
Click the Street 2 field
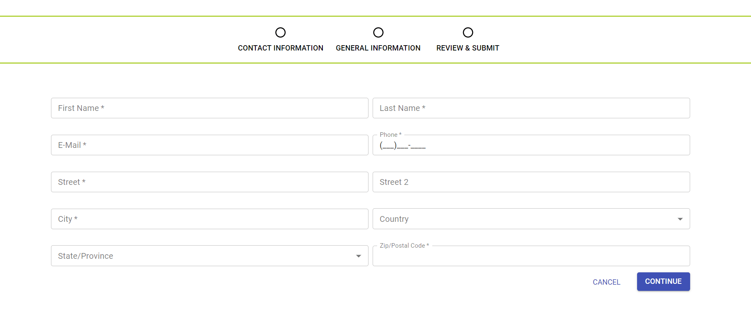(531, 182)
